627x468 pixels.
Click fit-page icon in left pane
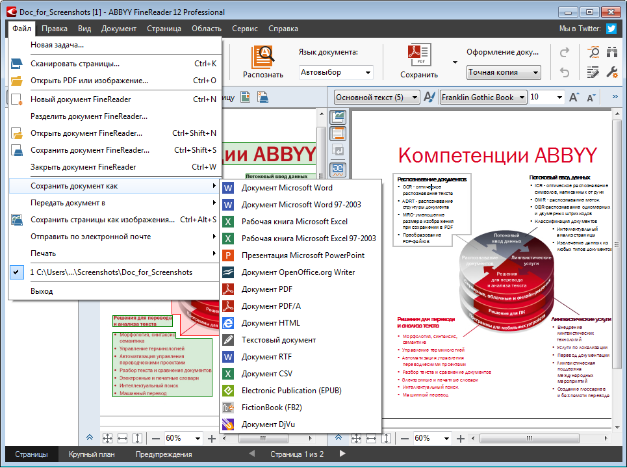107,438
